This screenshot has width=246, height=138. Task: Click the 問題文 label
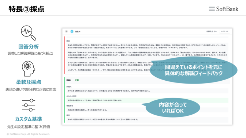pos(69,87)
